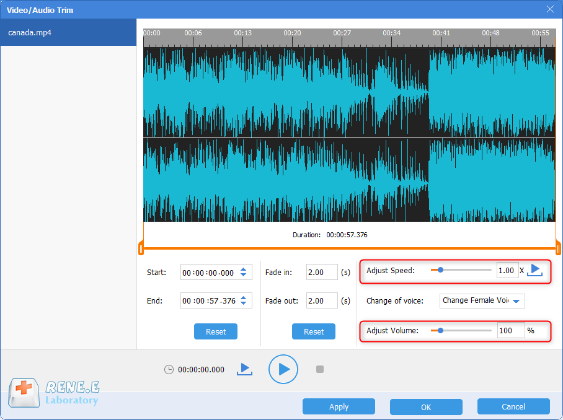Increase the Start time with the up arrow
This screenshot has width=563, height=420.
tap(244, 269)
